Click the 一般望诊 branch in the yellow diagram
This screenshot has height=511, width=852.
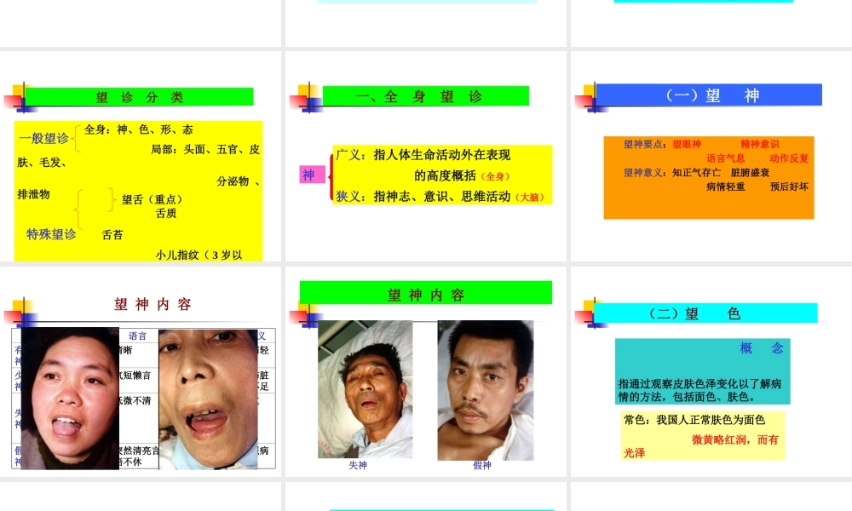pos(43,139)
